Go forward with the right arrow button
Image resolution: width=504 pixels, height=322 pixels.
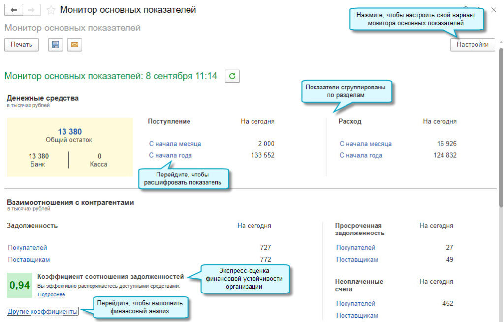[31, 10]
